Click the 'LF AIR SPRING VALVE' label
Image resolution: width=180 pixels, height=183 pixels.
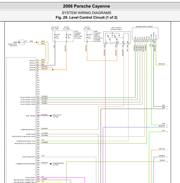pyautogui.click(x=28, y=100)
